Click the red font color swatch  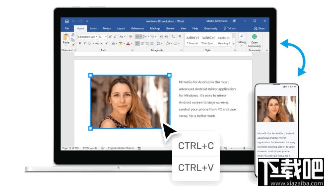[128, 43]
